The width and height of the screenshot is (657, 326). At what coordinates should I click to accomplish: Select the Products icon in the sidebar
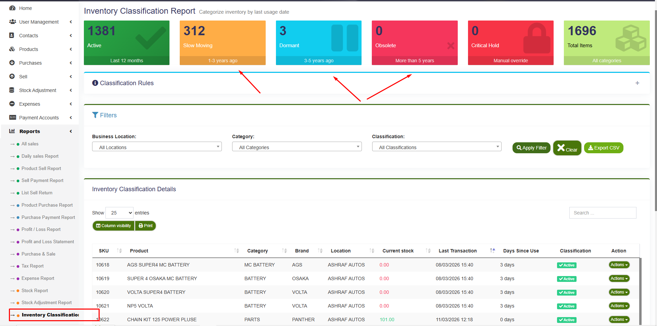coord(12,49)
